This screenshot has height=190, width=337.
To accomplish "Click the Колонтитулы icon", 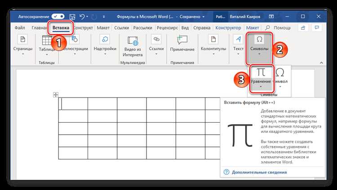I will [213, 40].
